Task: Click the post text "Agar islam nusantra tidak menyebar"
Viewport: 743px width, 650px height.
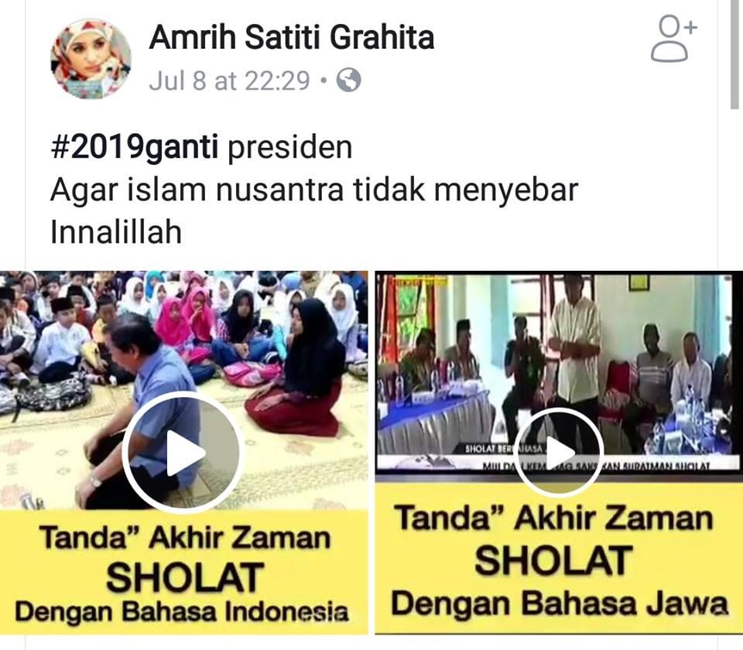Action: click(314, 190)
